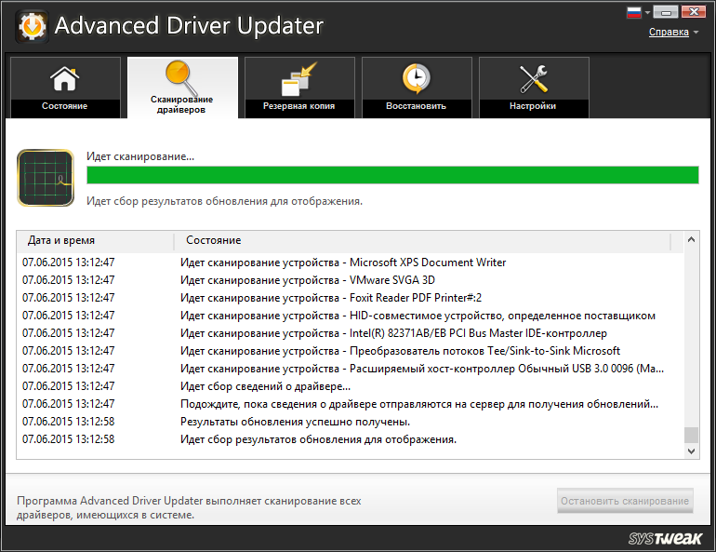Screen dimensions: 716x552
Task: Select the Идет сбор сведений о драйвере row
Action: click(350, 386)
